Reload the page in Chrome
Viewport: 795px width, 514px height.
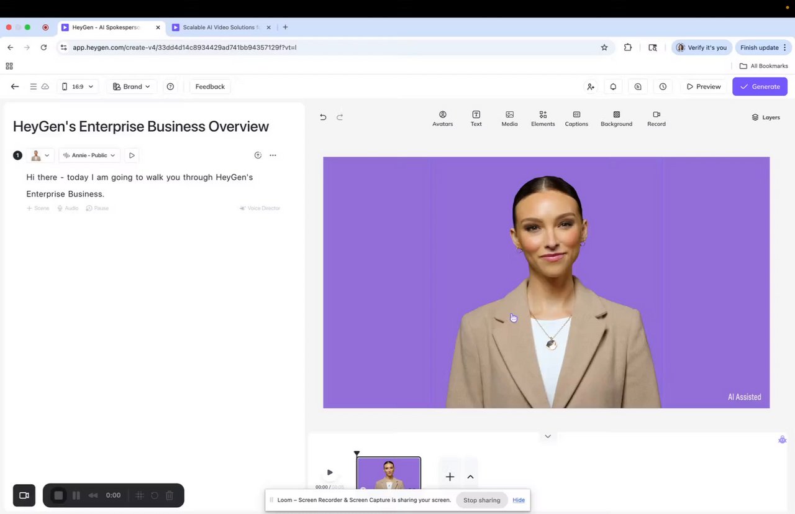[43, 47]
